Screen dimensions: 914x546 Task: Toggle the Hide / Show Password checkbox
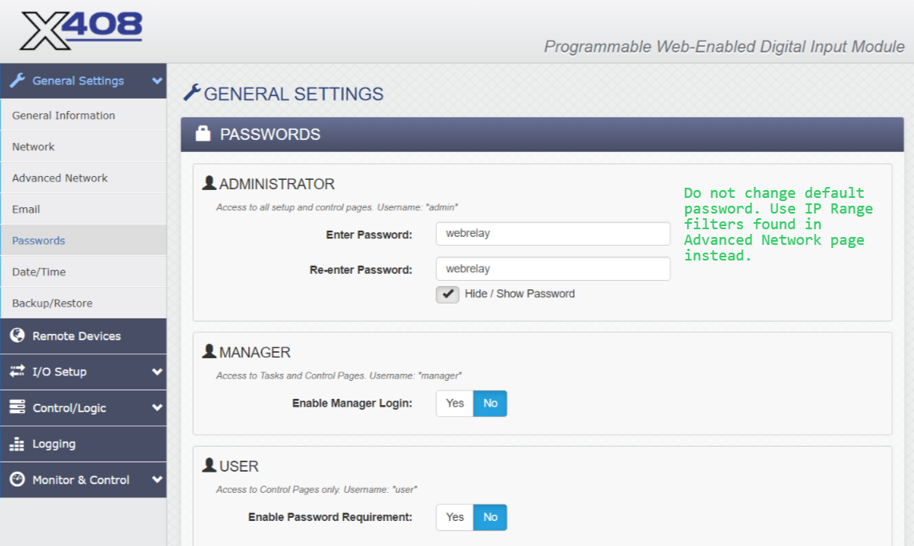pos(447,294)
